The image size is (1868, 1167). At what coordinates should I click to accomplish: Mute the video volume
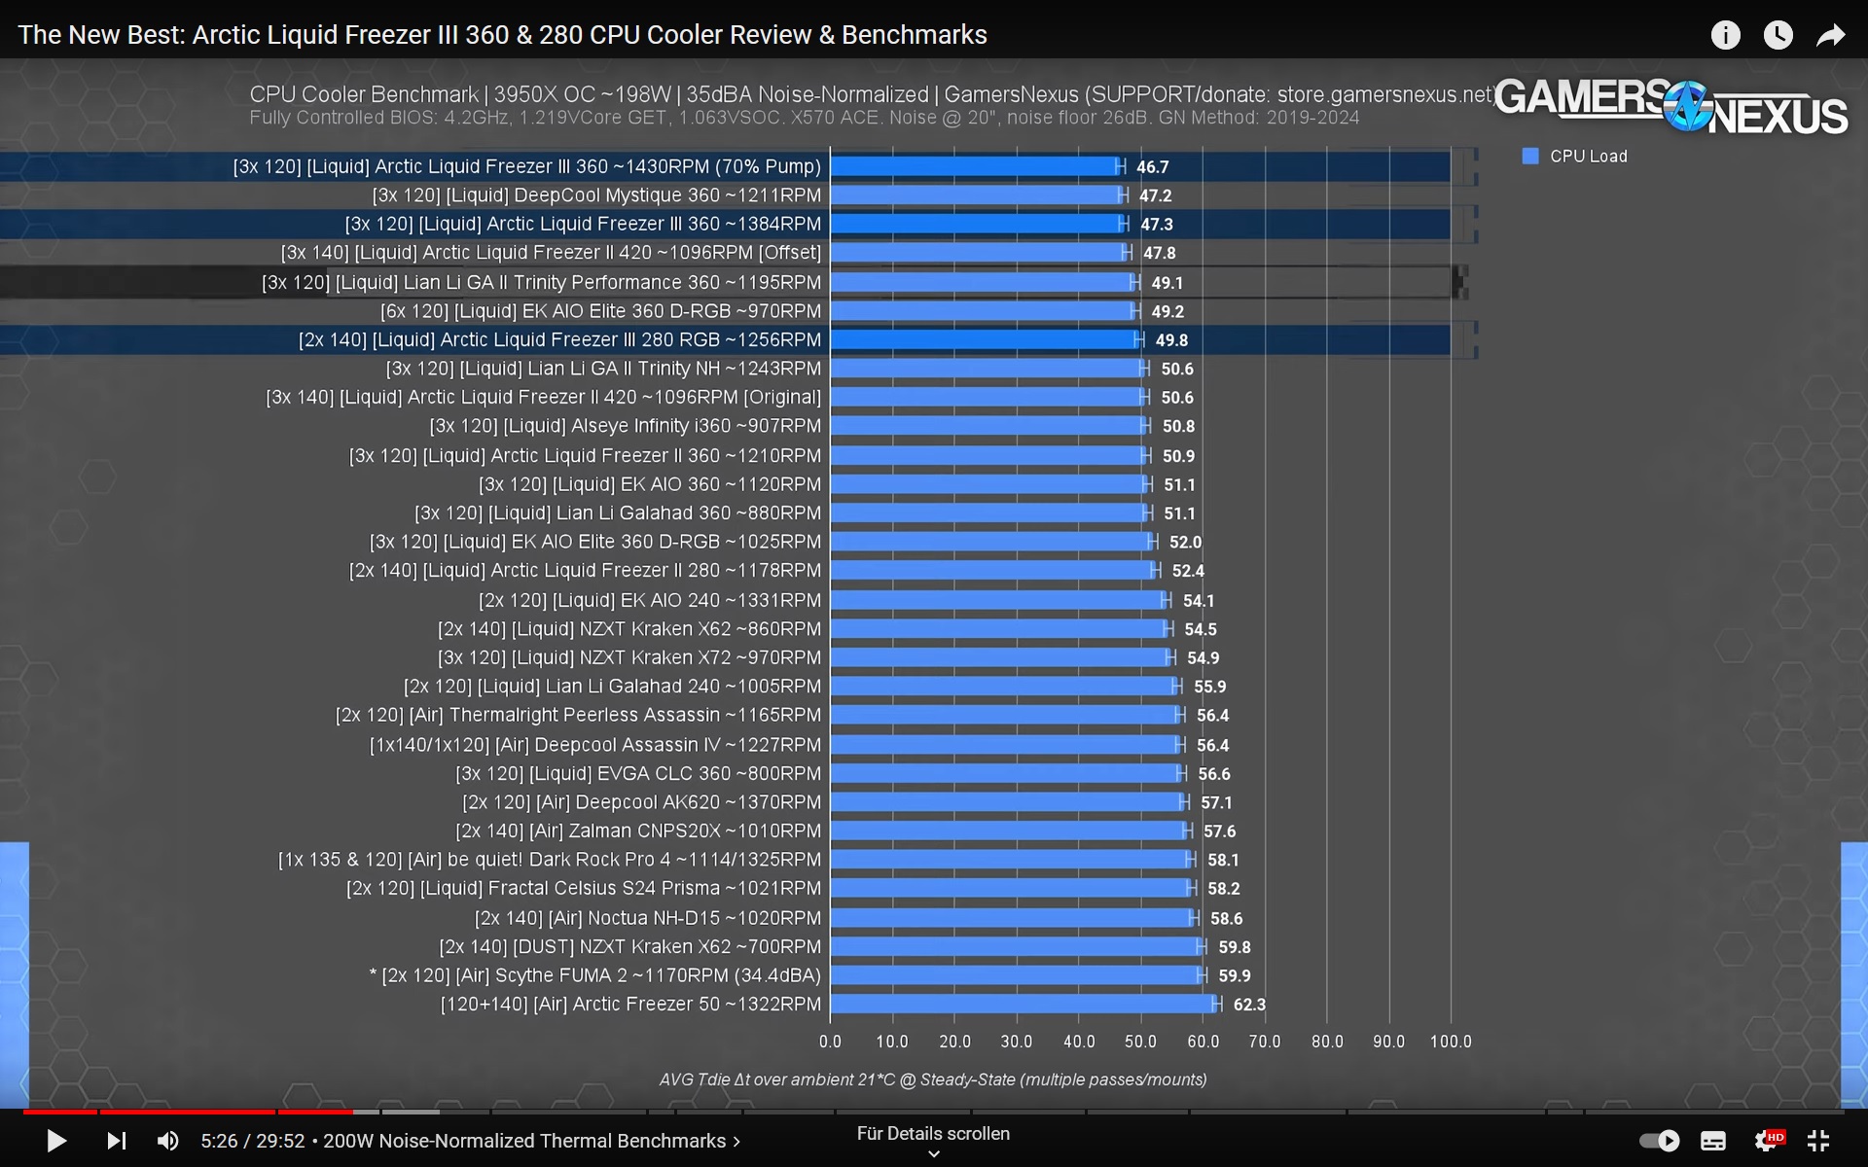click(x=167, y=1140)
